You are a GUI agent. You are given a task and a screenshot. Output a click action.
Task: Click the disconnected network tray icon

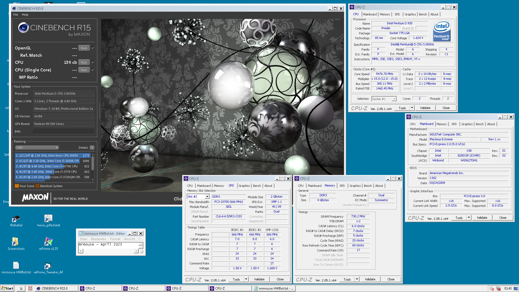click(x=498, y=288)
